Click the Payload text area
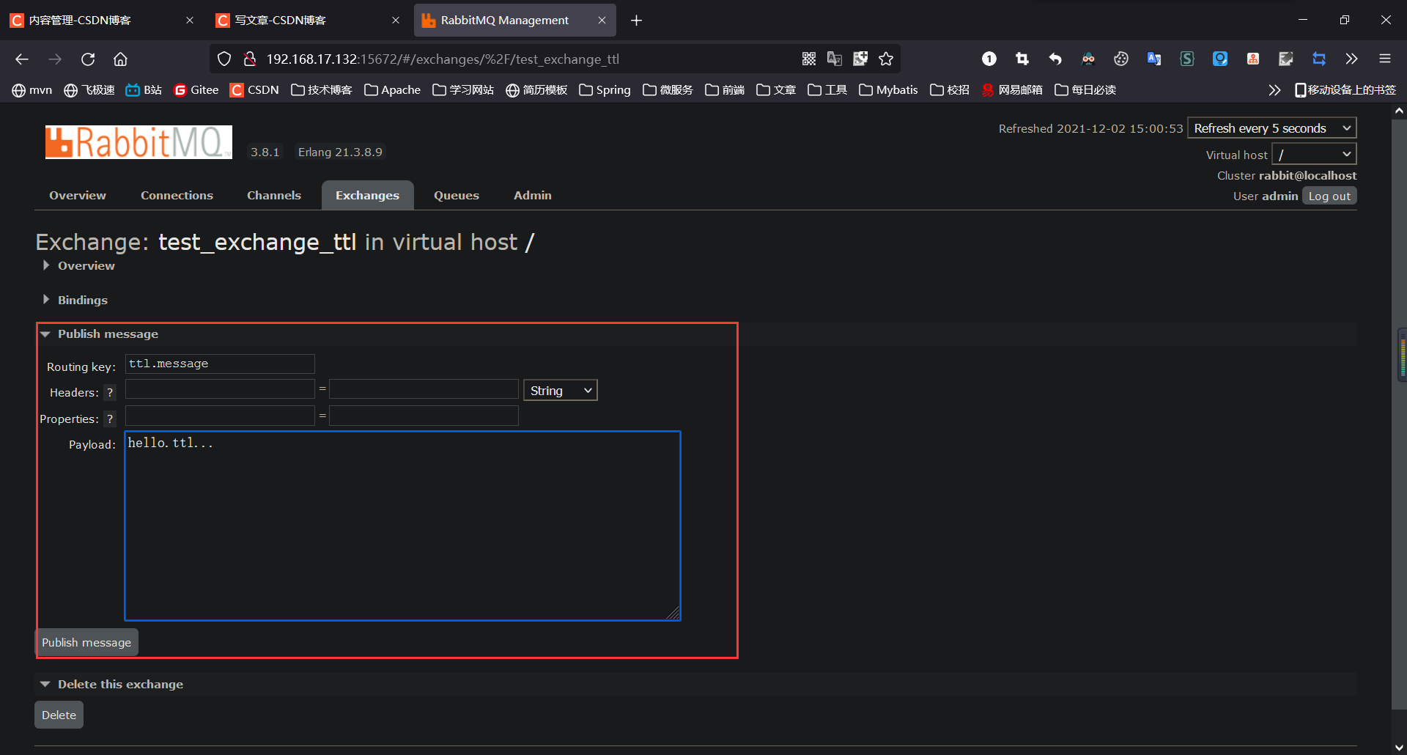Viewport: 1407px width, 755px height. (x=402, y=526)
